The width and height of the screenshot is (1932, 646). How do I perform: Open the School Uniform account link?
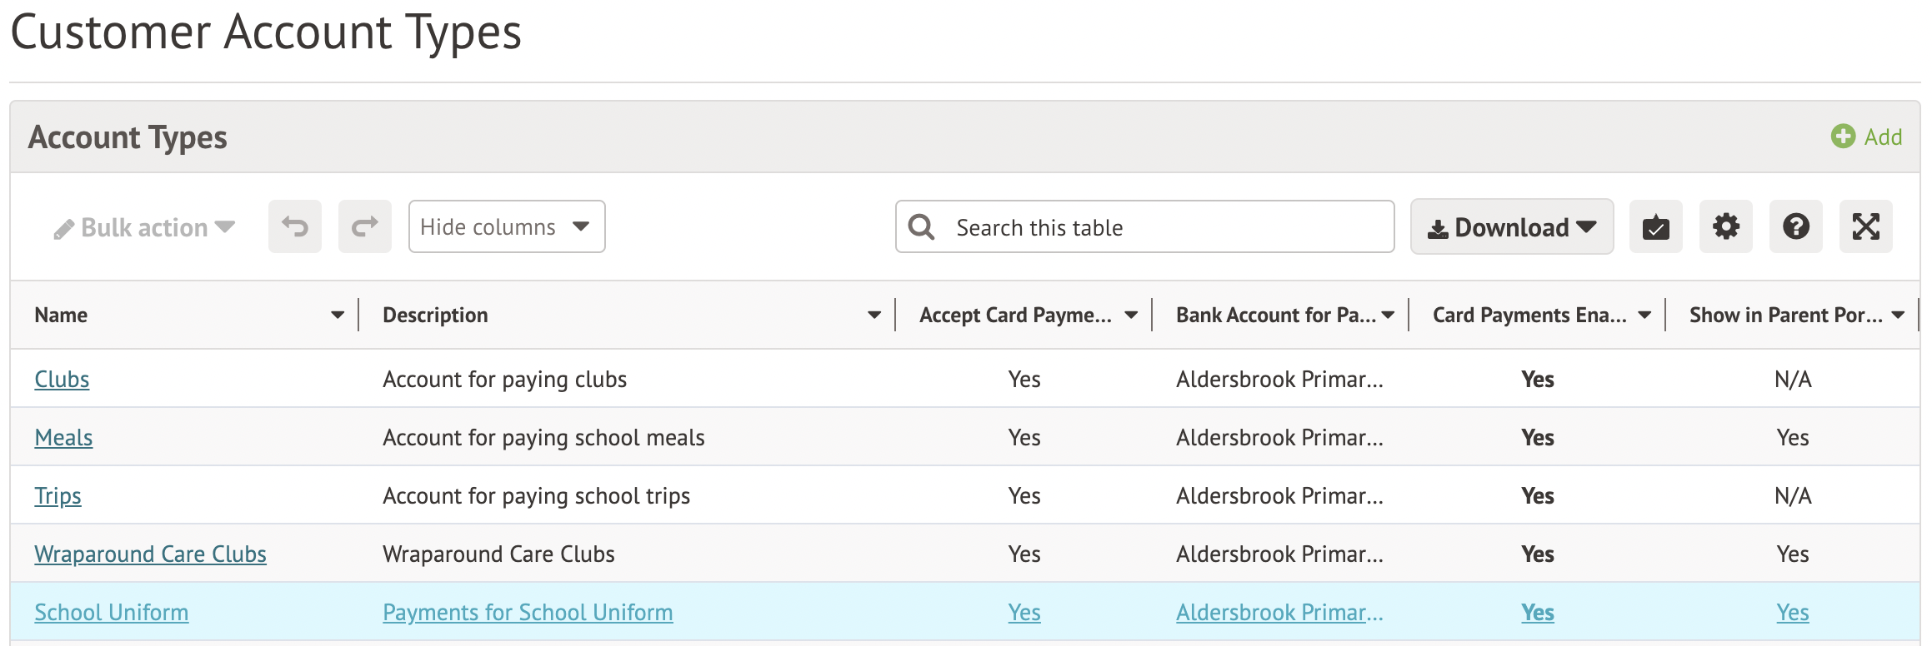coord(111,613)
